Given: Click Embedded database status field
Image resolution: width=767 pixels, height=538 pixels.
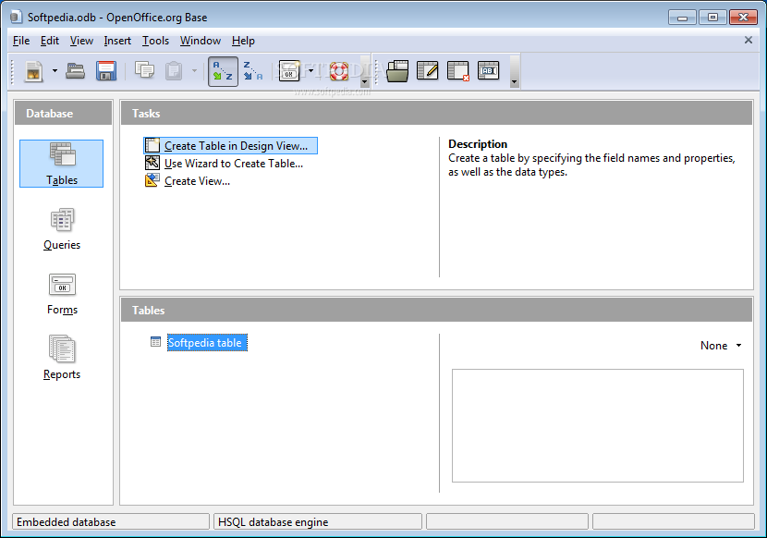Looking at the screenshot, I should pyautogui.click(x=111, y=522).
